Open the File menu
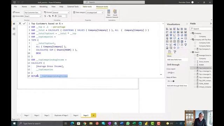This screenshot has width=224, height=126. (15, 7)
